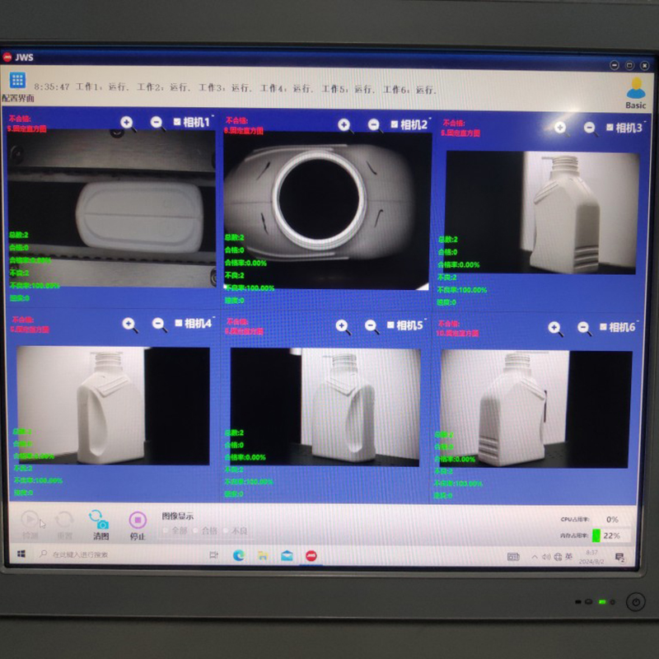Switch the 英 input method indicator
Viewport: 659px width, 659px height.
click(568, 557)
